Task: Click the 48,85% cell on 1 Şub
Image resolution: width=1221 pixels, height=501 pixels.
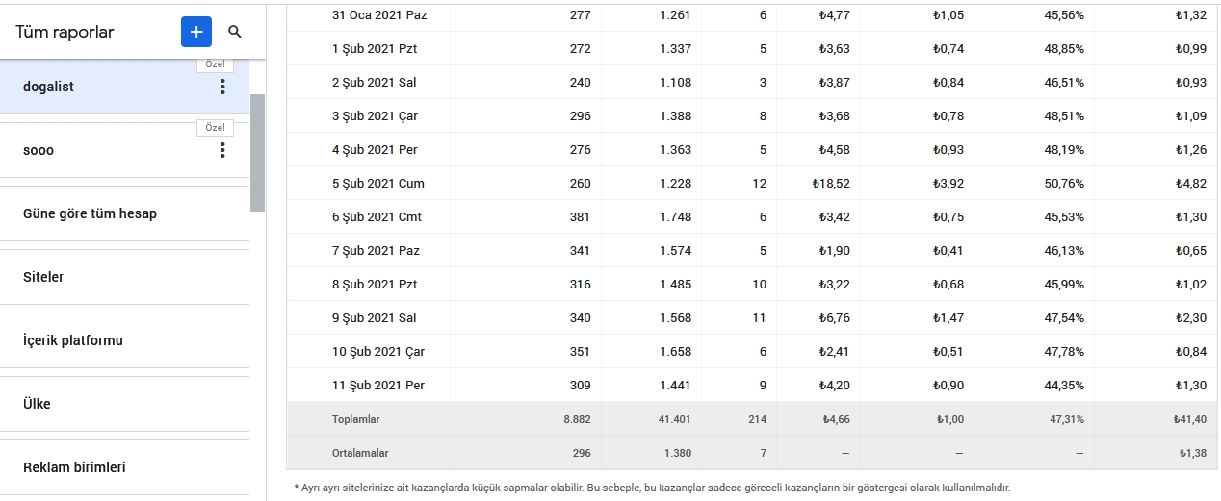Action: click(x=1062, y=49)
